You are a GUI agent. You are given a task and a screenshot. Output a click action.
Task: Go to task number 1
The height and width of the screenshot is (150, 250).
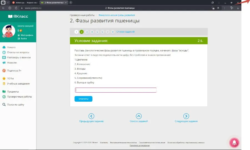(76, 32)
